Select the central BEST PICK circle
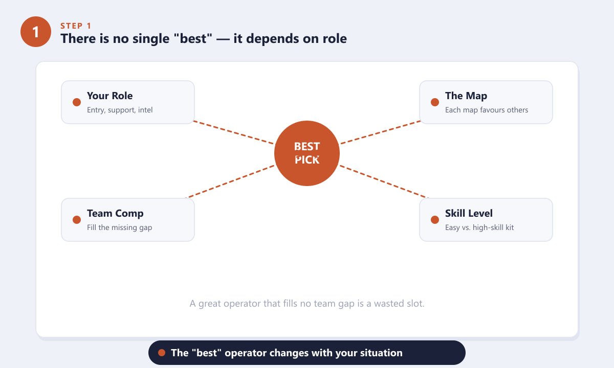Image resolution: width=614 pixels, height=368 pixels. point(307,153)
